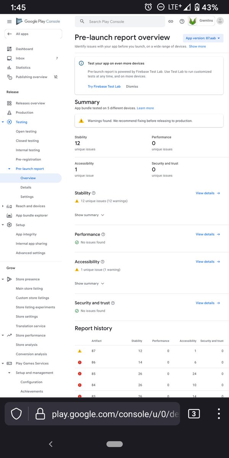Open the browser three-dot menu

click(219, 414)
